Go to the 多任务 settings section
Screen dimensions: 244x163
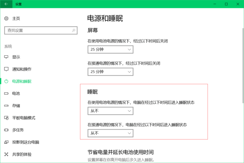pos(18,130)
